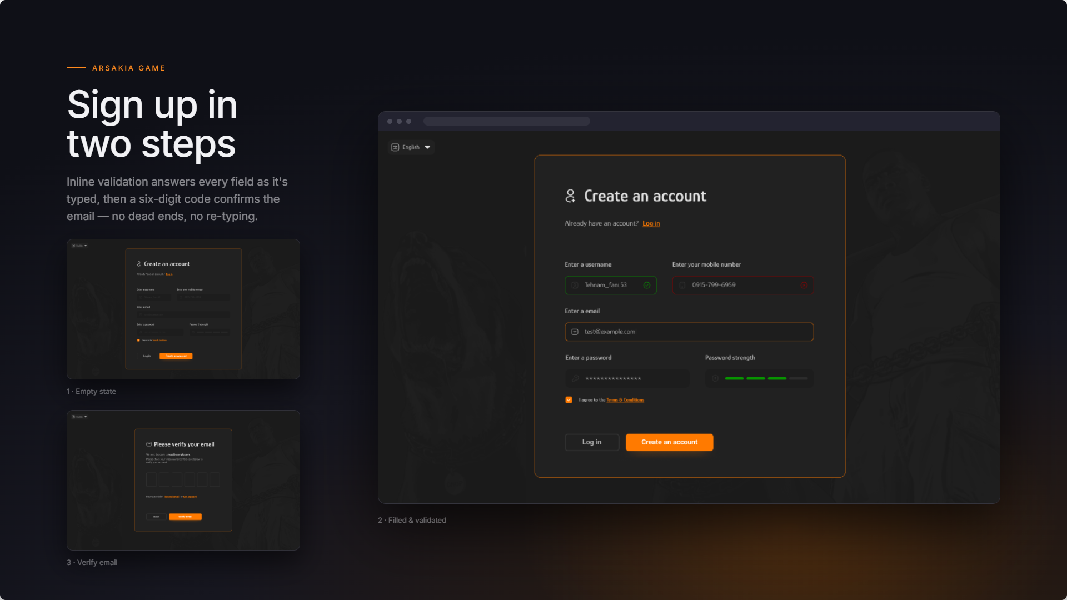Click the '3 · Verify email' caption
Screen dimensions: 1067x600
pyautogui.click(x=92, y=562)
